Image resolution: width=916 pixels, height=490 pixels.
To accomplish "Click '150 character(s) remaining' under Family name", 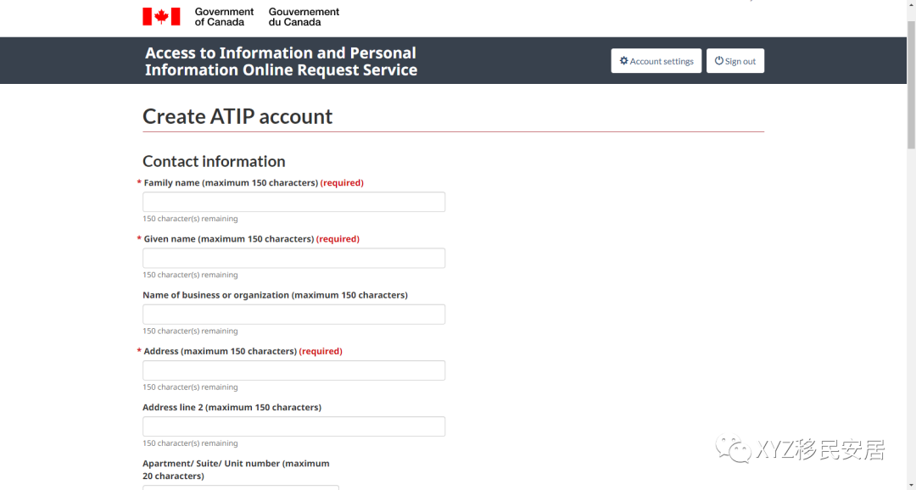I will coord(190,219).
